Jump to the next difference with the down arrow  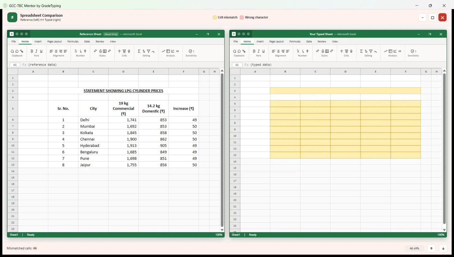(443, 248)
